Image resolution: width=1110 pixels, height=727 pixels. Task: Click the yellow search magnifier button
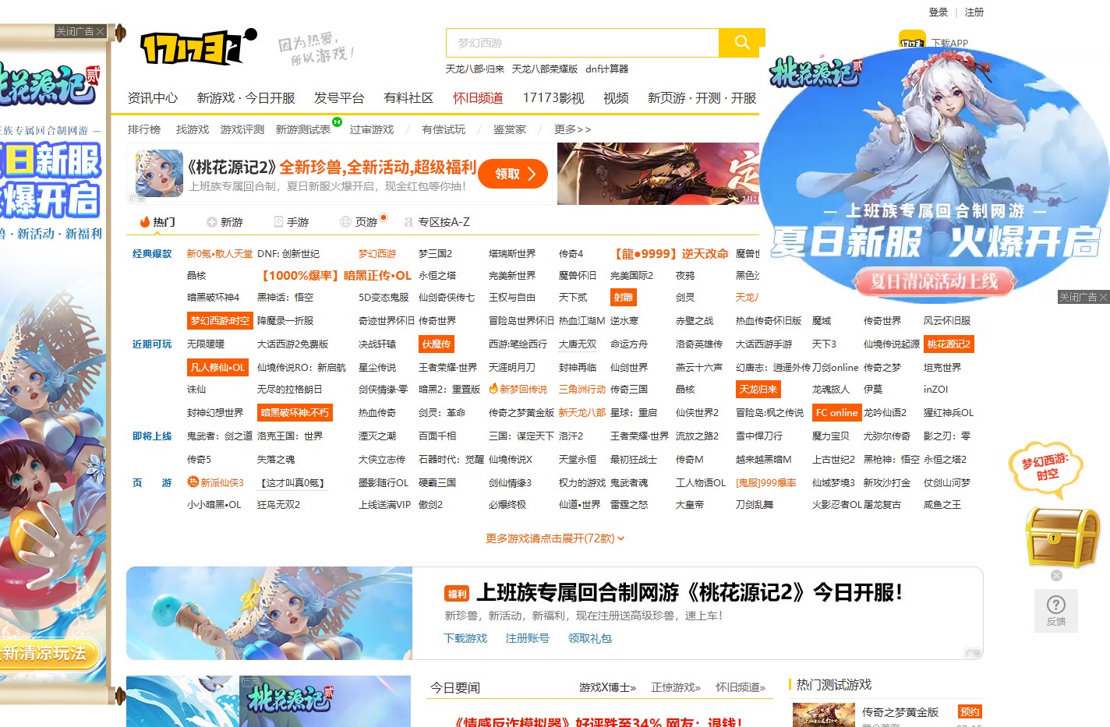click(x=741, y=42)
